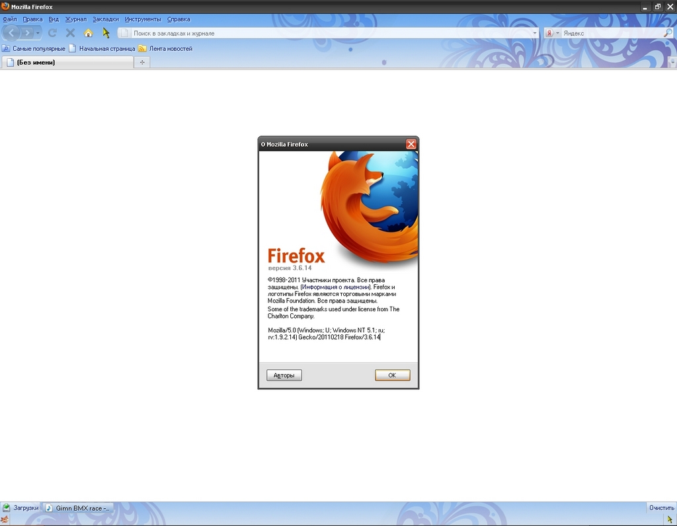The width and height of the screenshot is (677, 526).
Task: Click the Авторы button in About dialog
Action: 284,375
